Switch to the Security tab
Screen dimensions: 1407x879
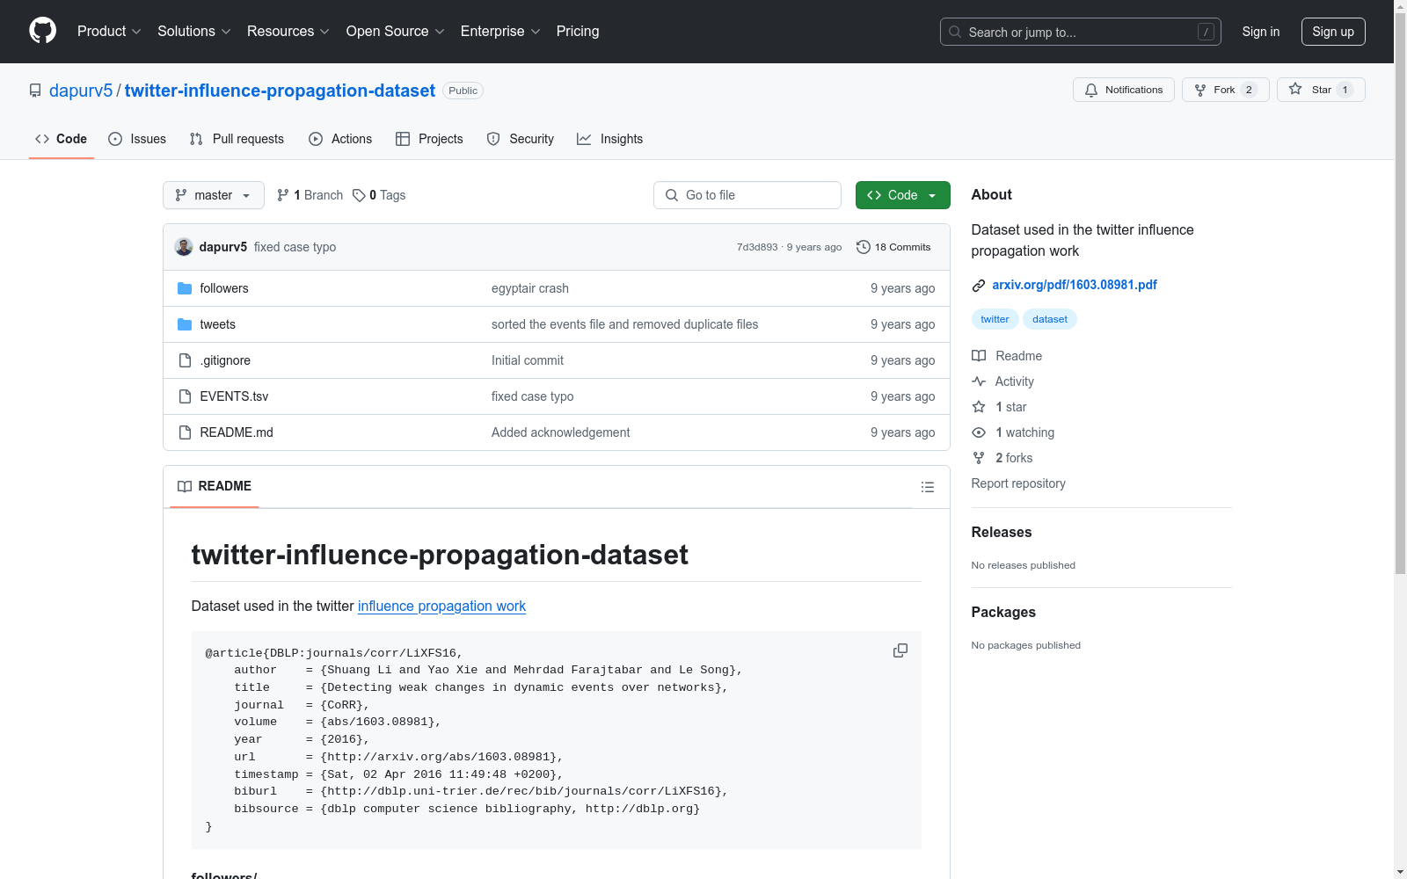(521, 139)
